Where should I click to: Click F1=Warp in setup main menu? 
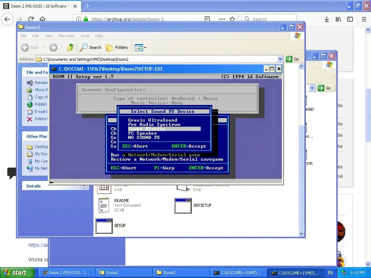(x=164, y=168)
